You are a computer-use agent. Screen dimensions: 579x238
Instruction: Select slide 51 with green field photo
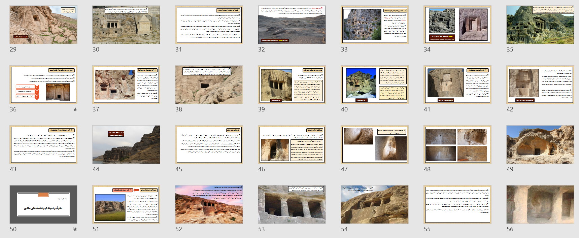[x=126, y=204]
